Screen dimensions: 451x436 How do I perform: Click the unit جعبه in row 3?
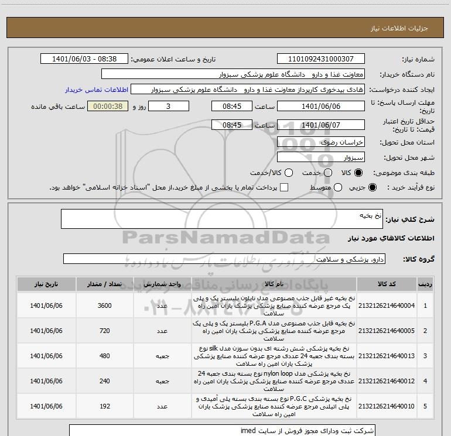point(162,356)
